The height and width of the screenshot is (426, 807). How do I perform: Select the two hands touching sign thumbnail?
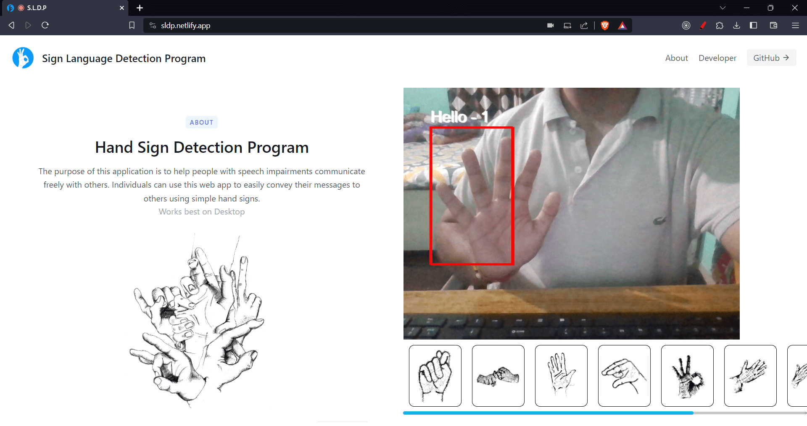tap(498, 376)
